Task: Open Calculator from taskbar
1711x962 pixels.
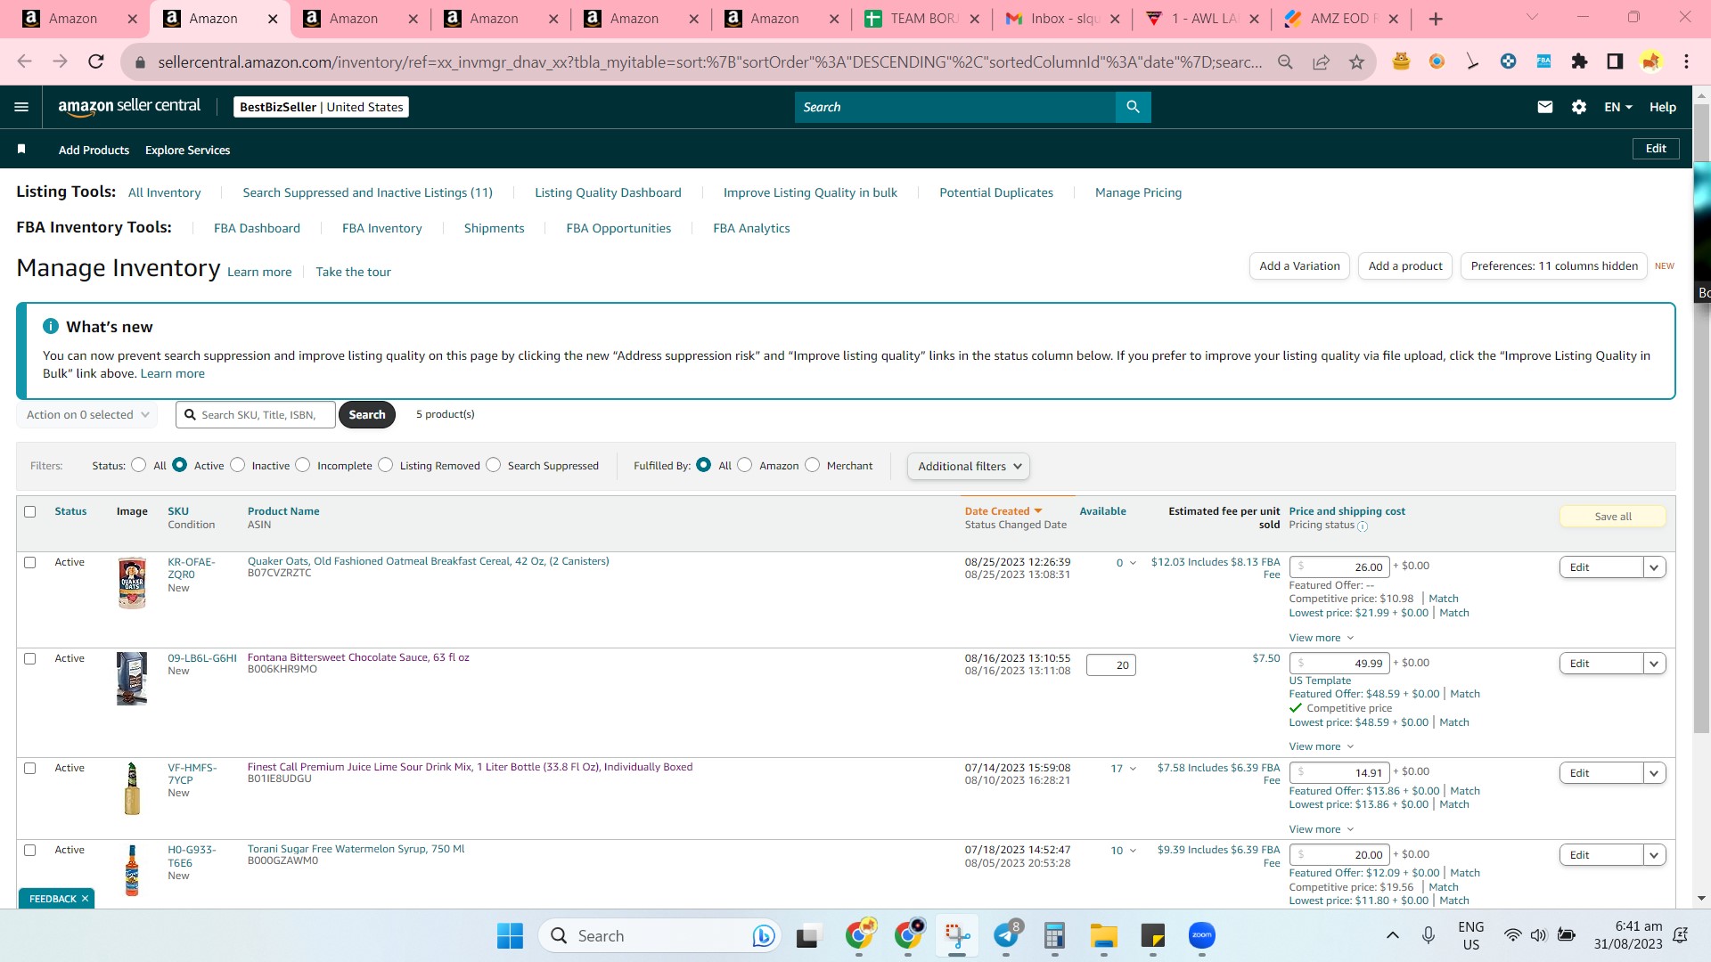Action: pyautogui.click(x=1055, y=936)
